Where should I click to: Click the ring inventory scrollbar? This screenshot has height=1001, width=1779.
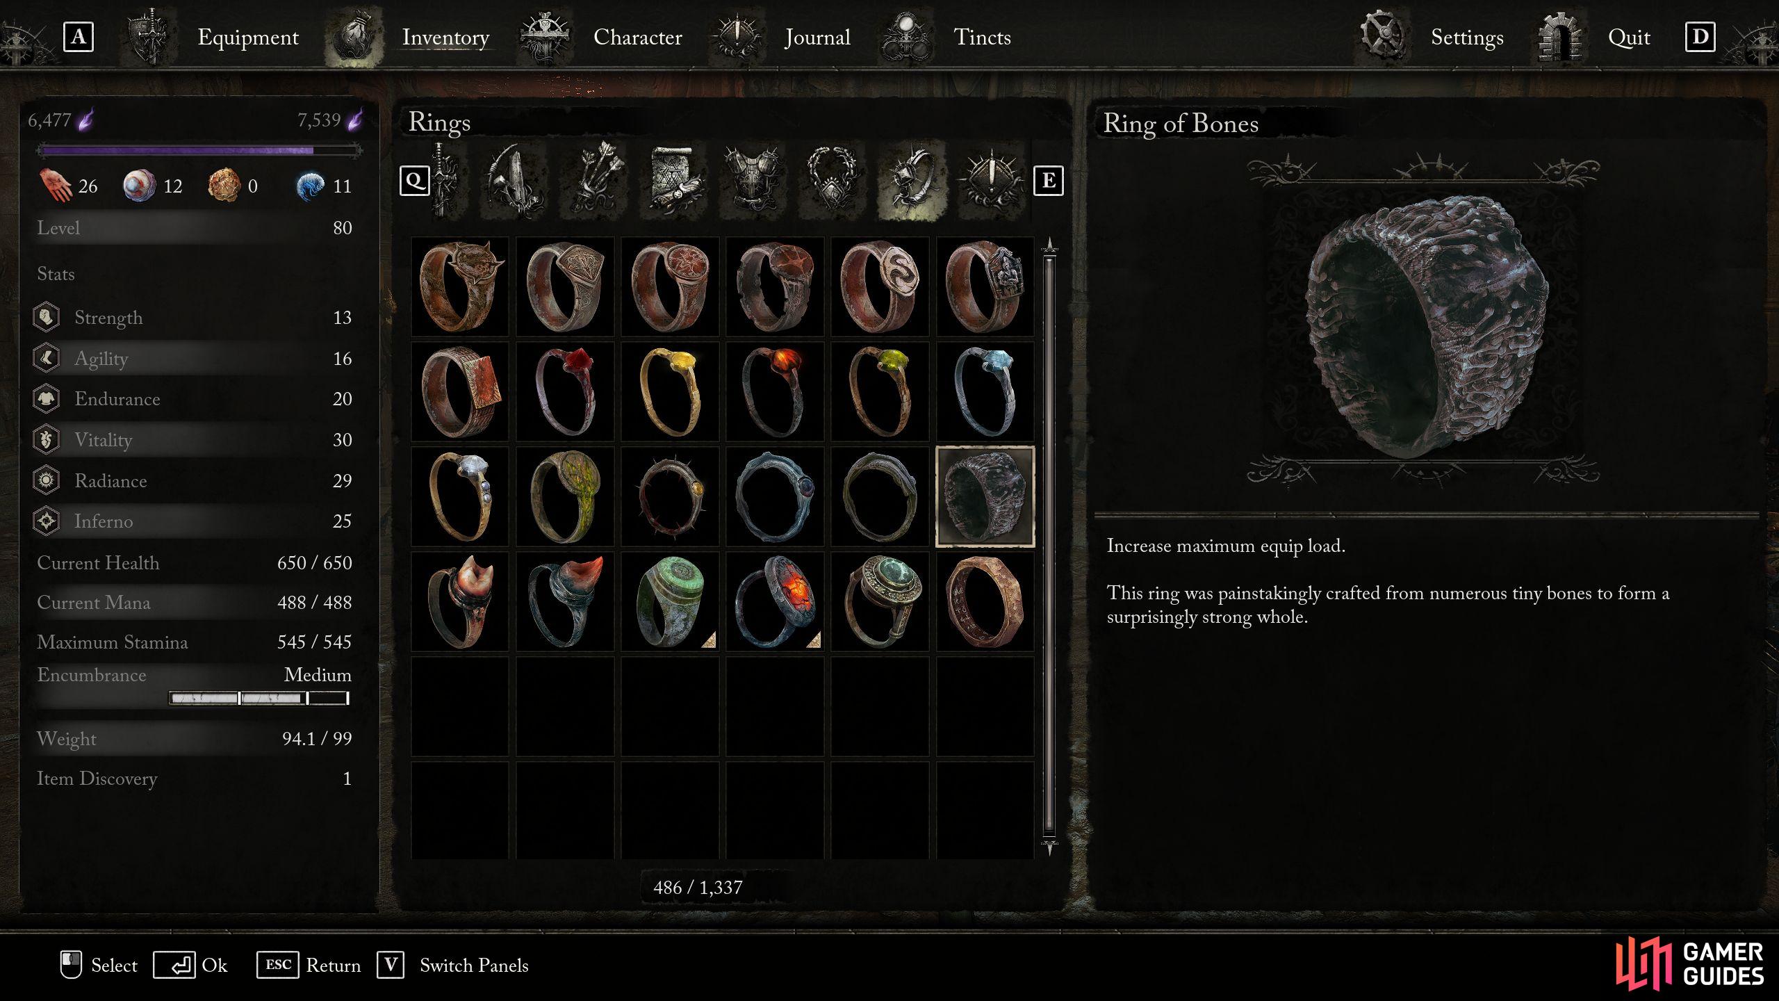coord(1049,546)
